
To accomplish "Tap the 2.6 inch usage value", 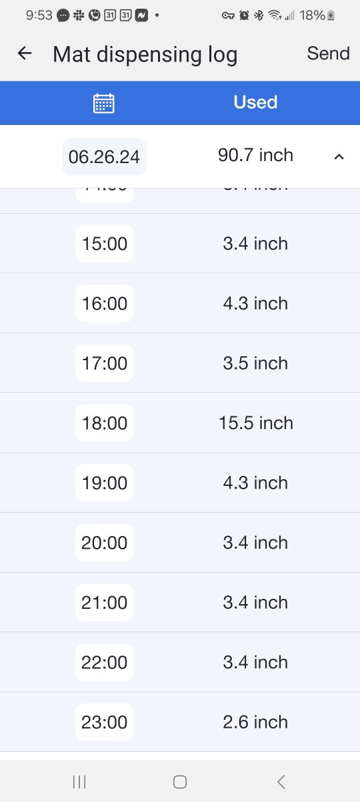I will 255,722.
